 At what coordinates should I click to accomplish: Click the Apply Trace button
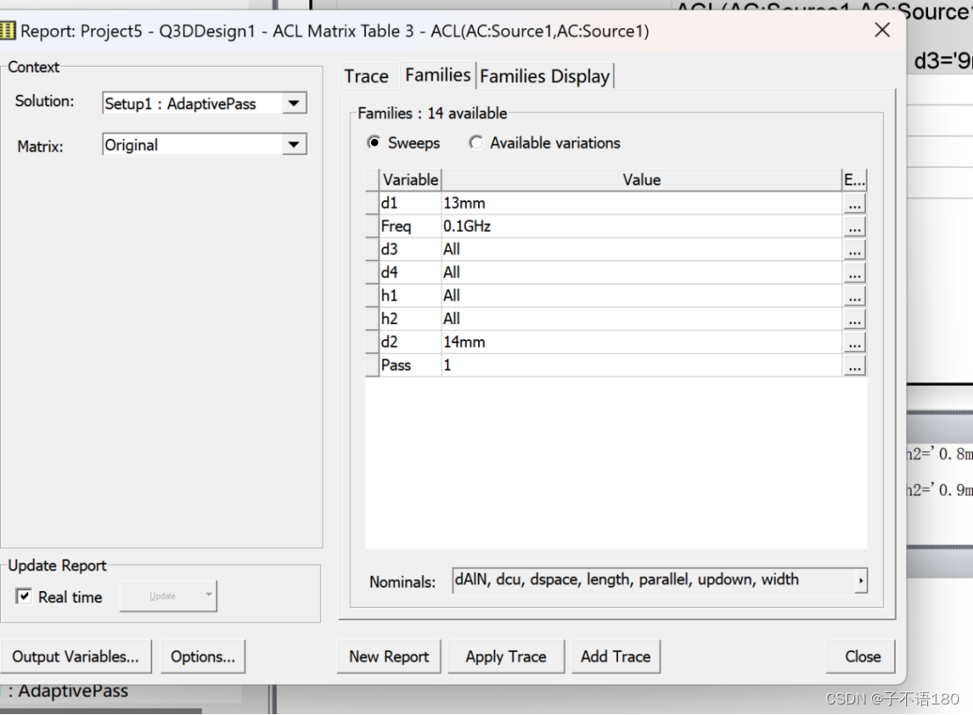pos(505,656)
